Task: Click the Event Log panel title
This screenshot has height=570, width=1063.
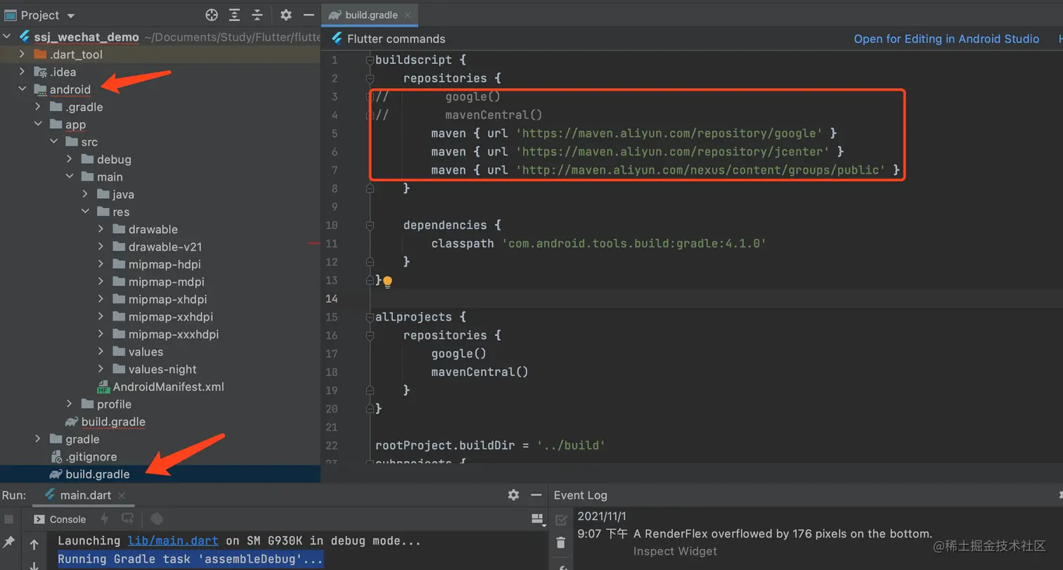Action: (581, 495)
